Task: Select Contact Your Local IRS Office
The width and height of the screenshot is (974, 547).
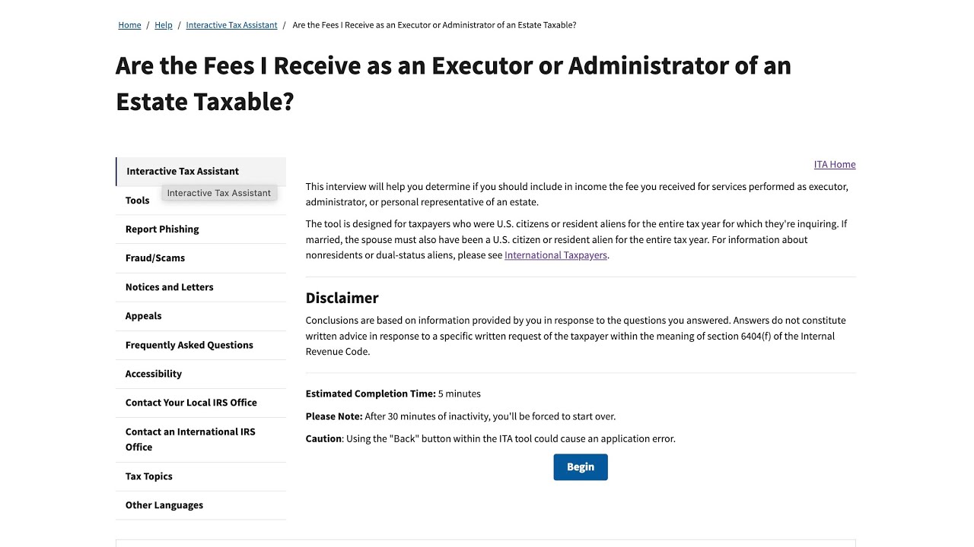Action: 191,403
